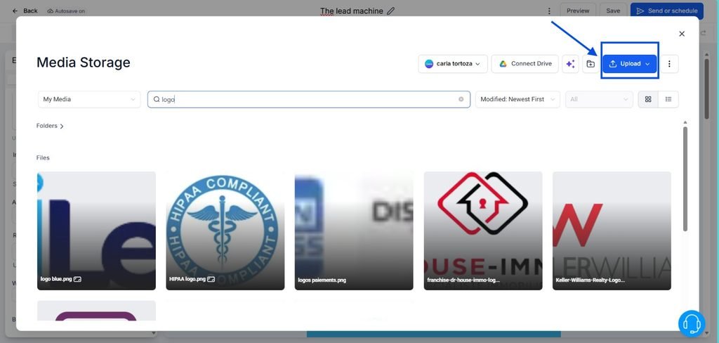Select the logo blue.png thumbnail
The width and height of the screenshot is (719, 343).
[96, 231]
